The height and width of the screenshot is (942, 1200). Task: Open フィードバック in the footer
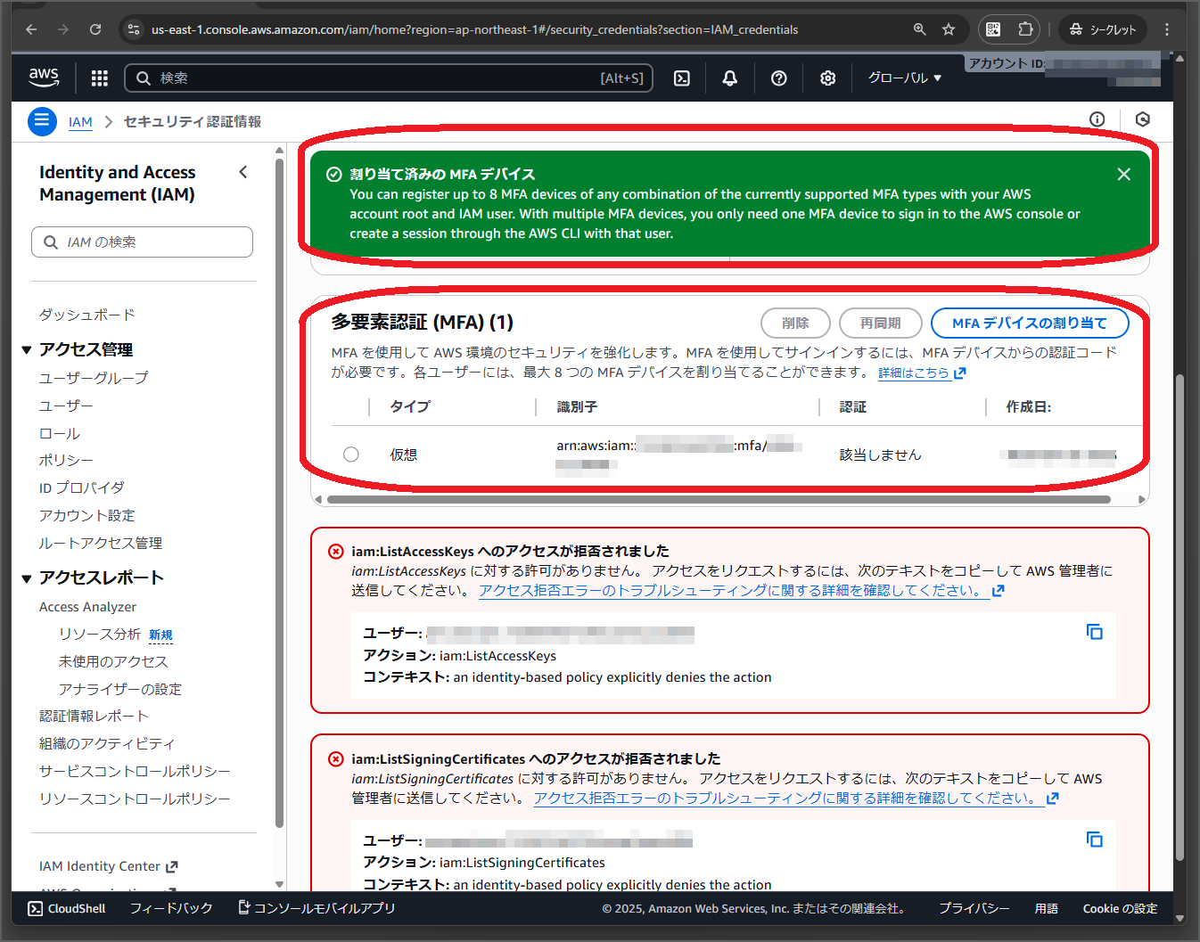click(171, 908)
